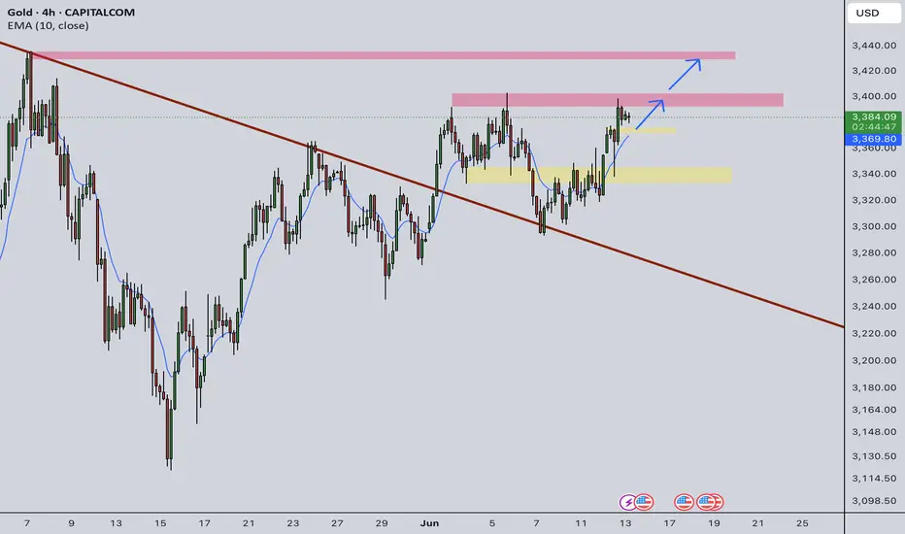Image resolution: width=905 pixels, height=534 pixels.
Task: Click date label 29 on time axis
Action: click(382, 523)
